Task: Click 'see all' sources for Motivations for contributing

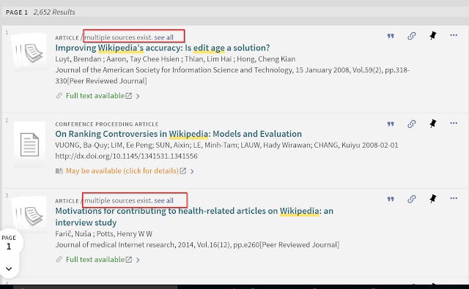Action: tap(164, 200)
